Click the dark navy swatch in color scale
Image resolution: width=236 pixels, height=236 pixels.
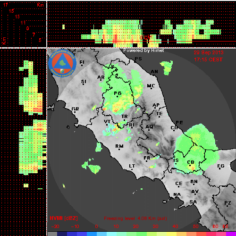point(62,234)
